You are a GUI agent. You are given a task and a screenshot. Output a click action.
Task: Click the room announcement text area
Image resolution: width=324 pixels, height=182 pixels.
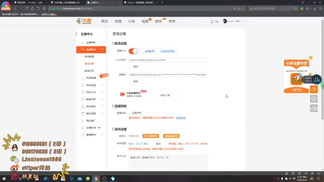click(168, 162)
